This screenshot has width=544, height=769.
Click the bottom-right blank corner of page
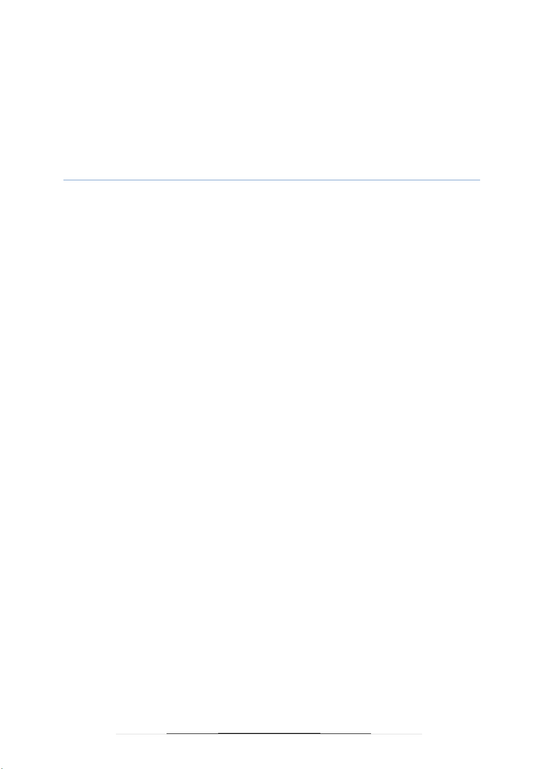(530, 755)
